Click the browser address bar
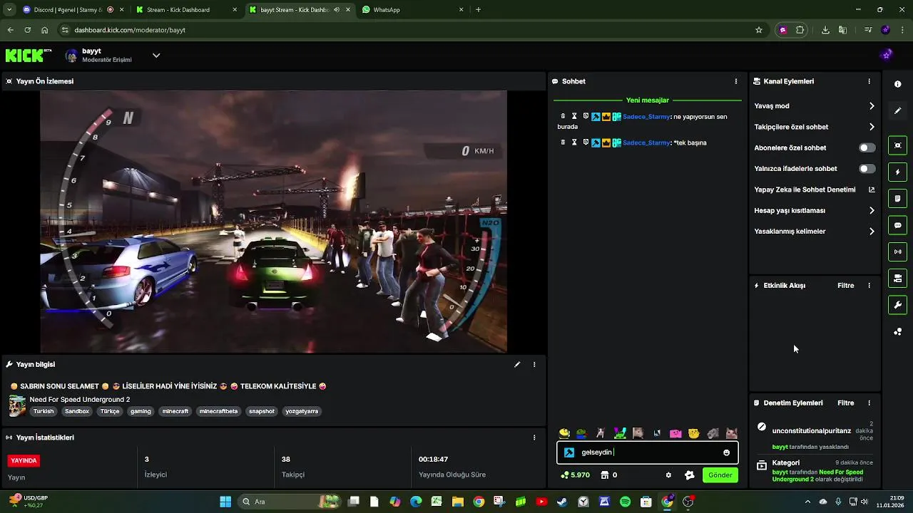Screen dimensions: 913x513 [407, 30]
